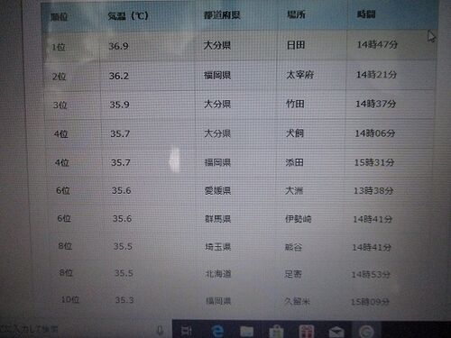
Task: Open File Explorer folder icon
Action: (247, 332)
